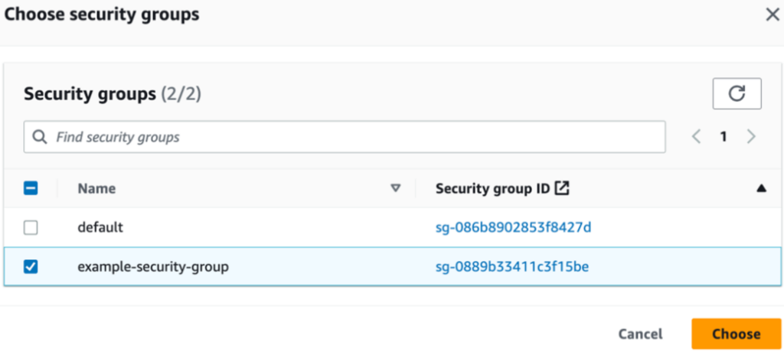The width and height of the screenshot is (784, 352).
Task: Check the default security group checkbox
Action: point(31,227)
